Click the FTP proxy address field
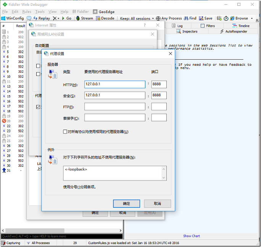This screenshot has height=247, width=261. (x=115, y=107)
